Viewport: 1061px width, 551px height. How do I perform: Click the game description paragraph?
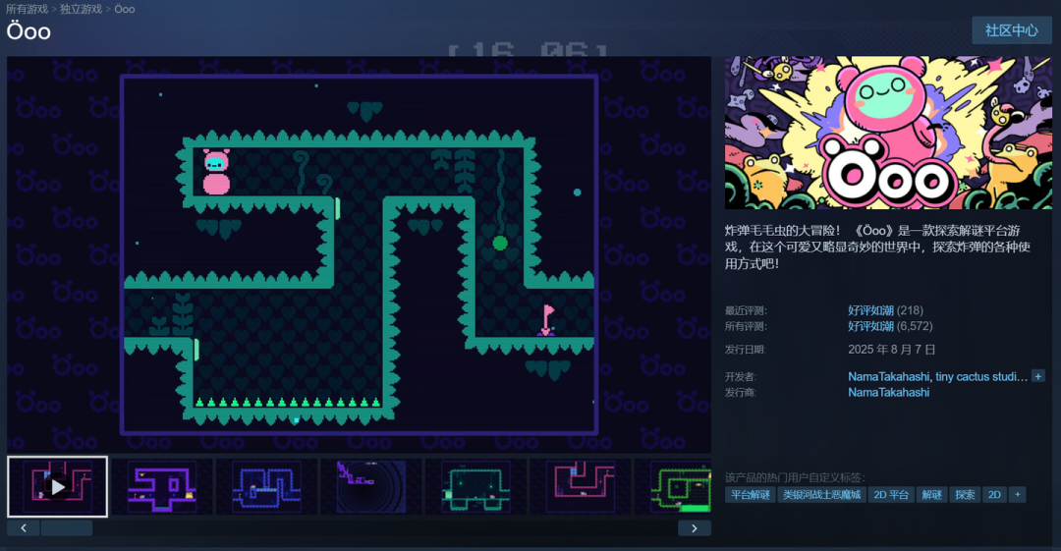pos(877,248)
